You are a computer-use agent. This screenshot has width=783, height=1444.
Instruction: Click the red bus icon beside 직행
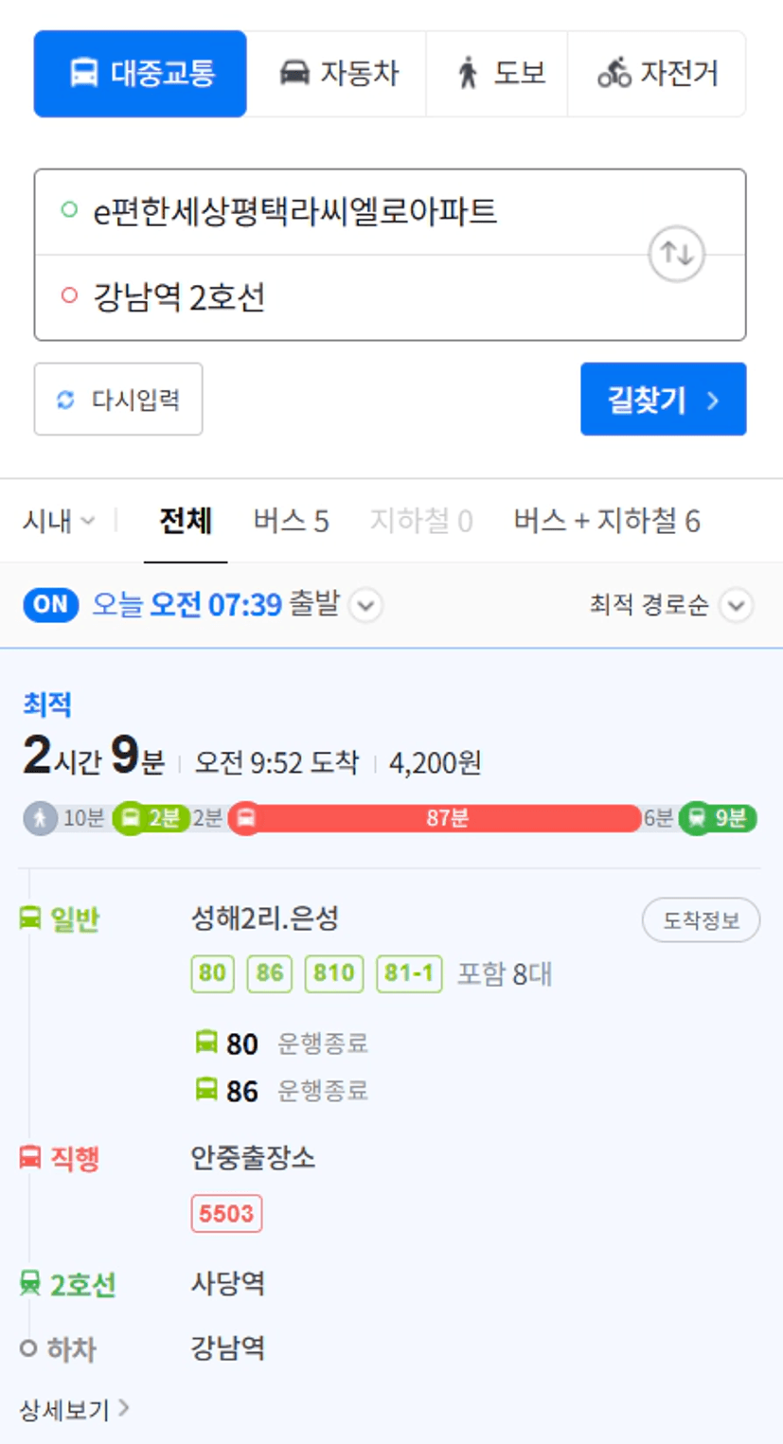[30, 1157]
